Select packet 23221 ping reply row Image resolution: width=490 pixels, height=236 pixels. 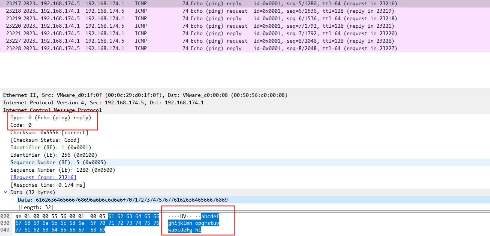click(245, 33)
